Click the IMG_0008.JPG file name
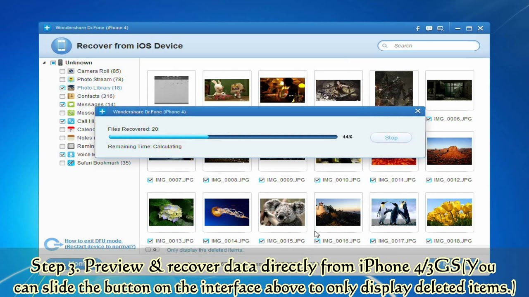The image size is (529, 297). tap(230, 180)
